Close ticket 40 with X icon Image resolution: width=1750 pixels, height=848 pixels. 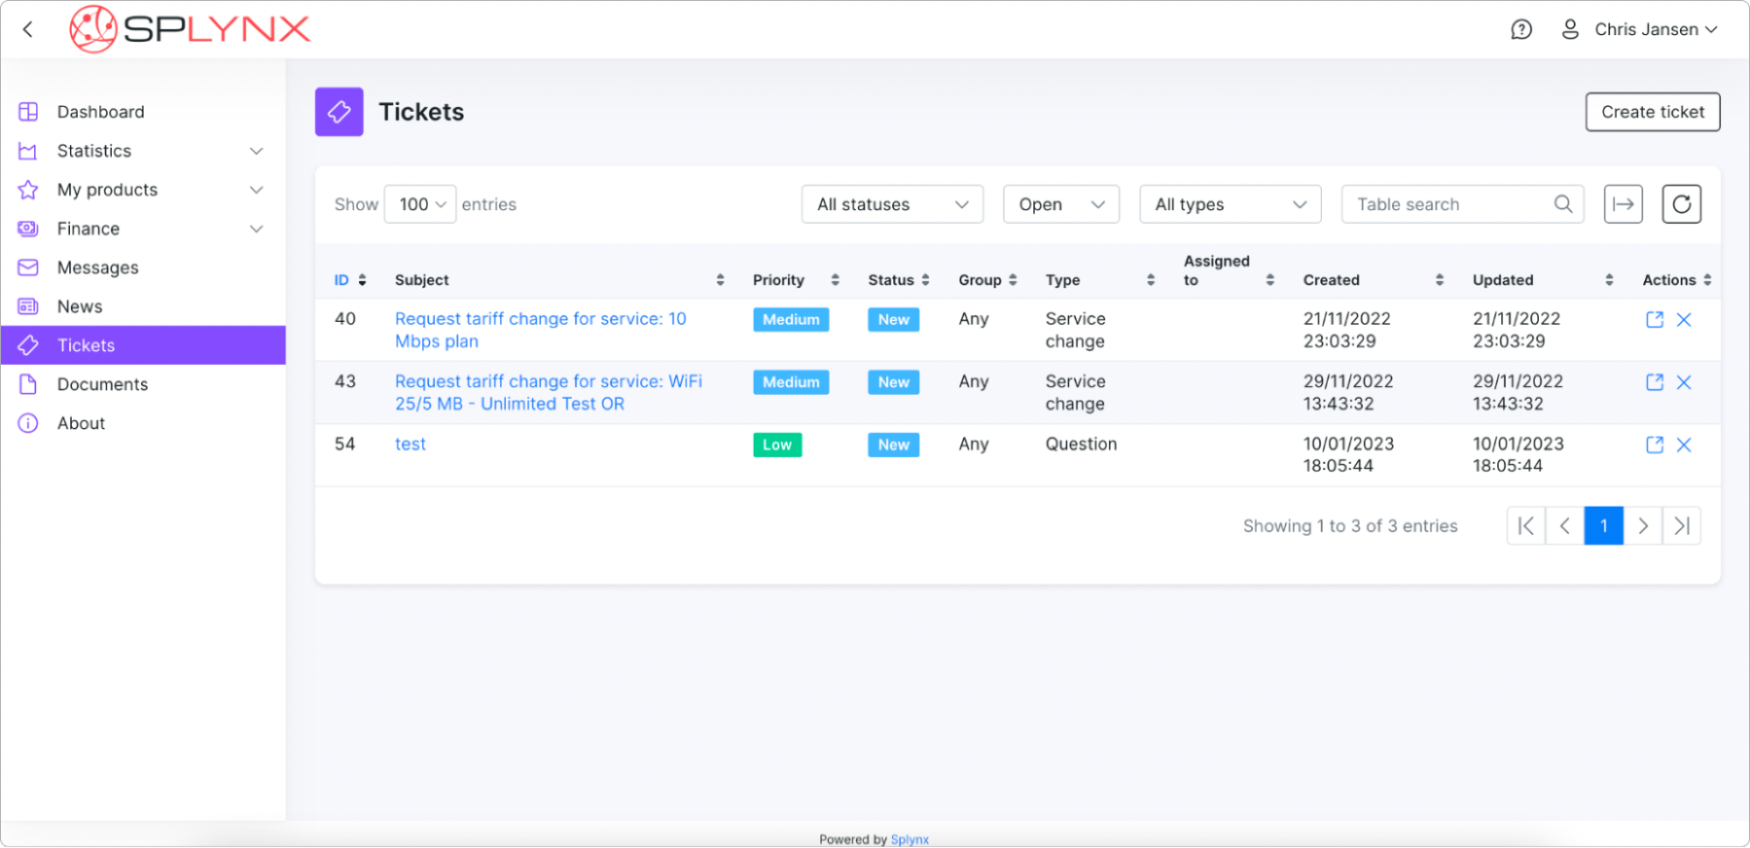[x=1683, y=320]
